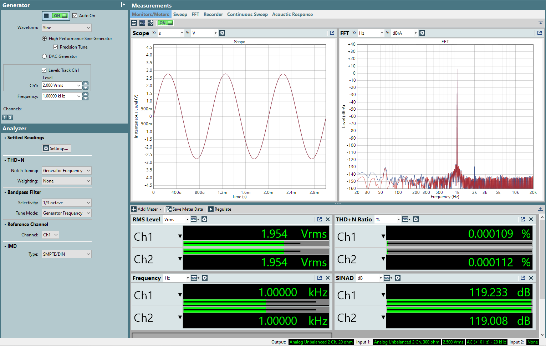Viewport: 546px width, 346px height.
Task: Open the RMS Level meter settings gear
Action: tap(204, 219)
